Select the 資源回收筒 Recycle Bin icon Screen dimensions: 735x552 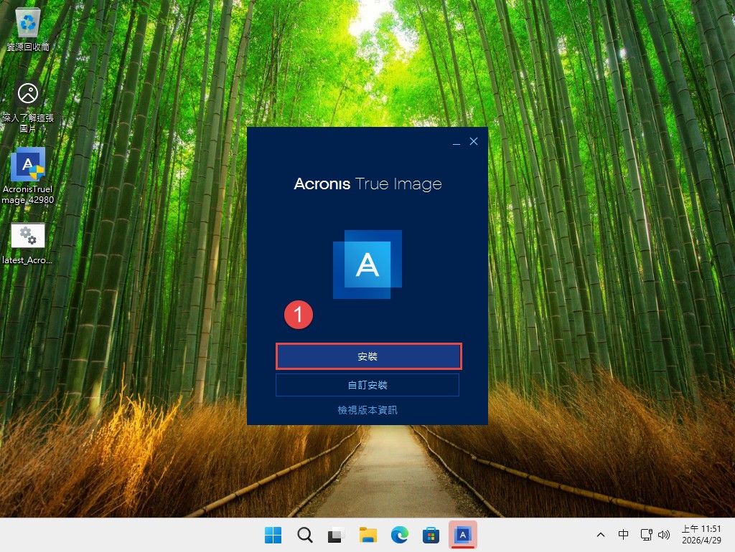(28, 29)
